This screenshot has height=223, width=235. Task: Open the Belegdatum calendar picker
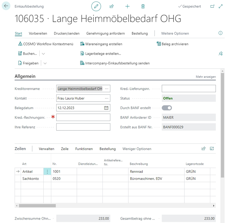(x=106, y=108)
